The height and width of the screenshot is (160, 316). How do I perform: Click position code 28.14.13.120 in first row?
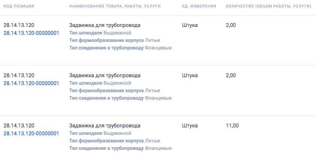[19, 25]
